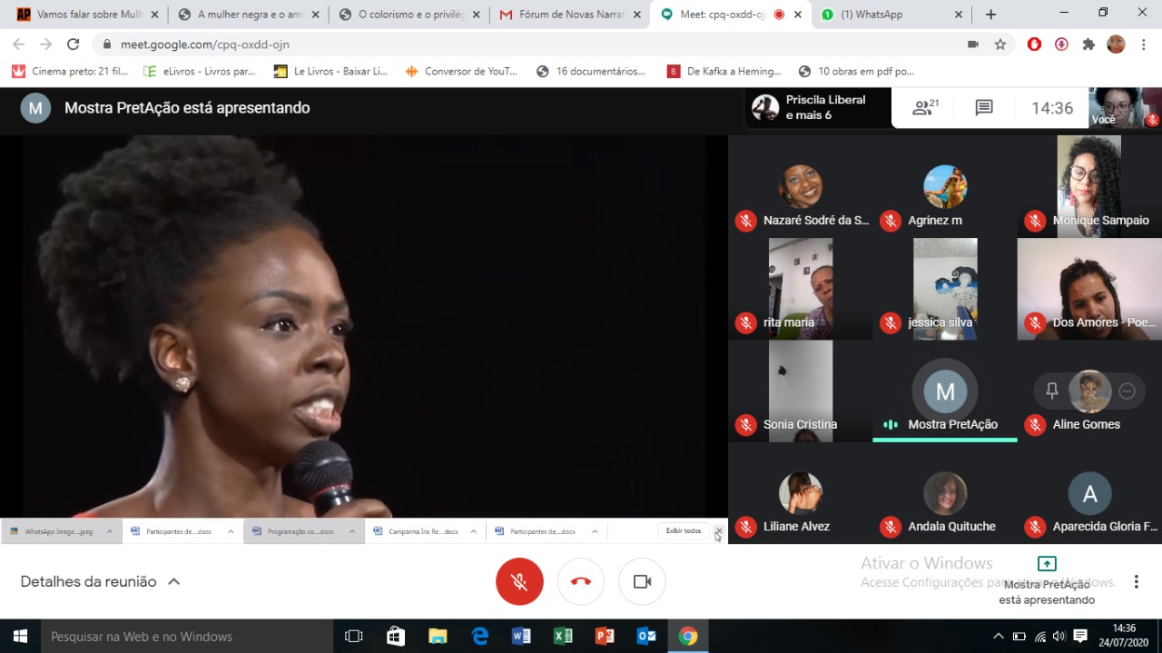Screen dimensions: 1162x653
Task: Click Exibir todos downloads button
Action: pyautogui.click(x=683, y=531)
